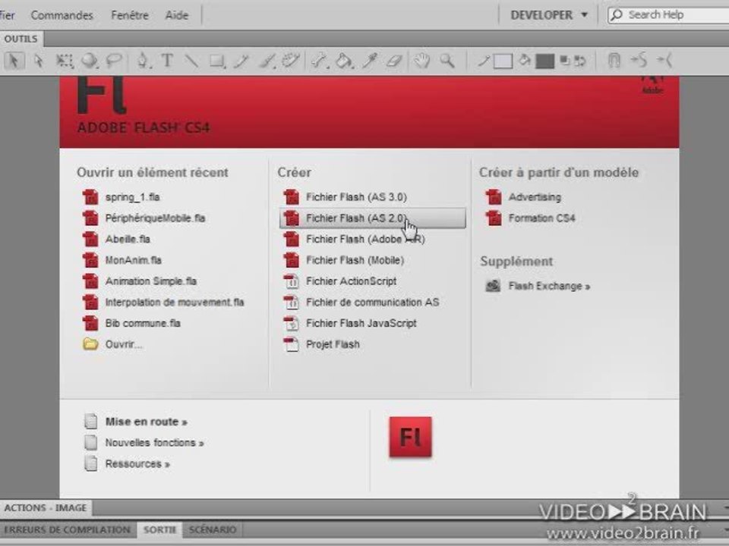Open recent file PériphériqueMobile.fla
Viewport: 729px width, 546px height.
144,218
